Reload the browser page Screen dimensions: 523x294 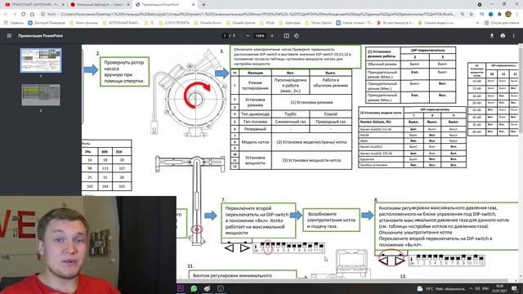pyautogui.click(x=24, y=15)
